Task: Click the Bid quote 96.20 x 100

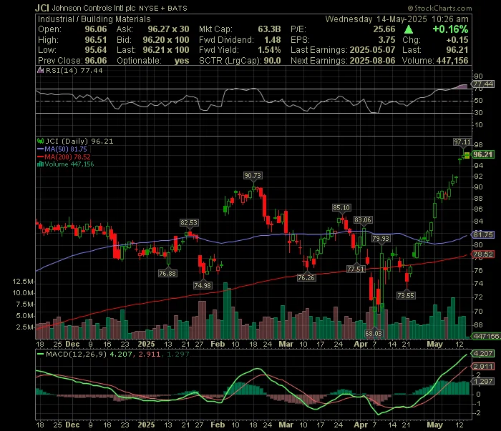Action: (x=166, y=40)
